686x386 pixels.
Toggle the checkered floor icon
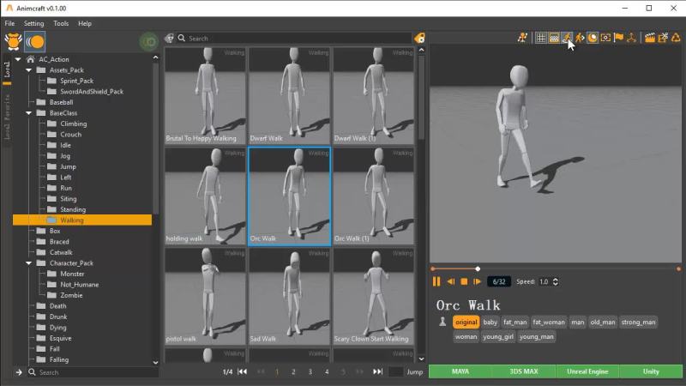click(554, 38)
